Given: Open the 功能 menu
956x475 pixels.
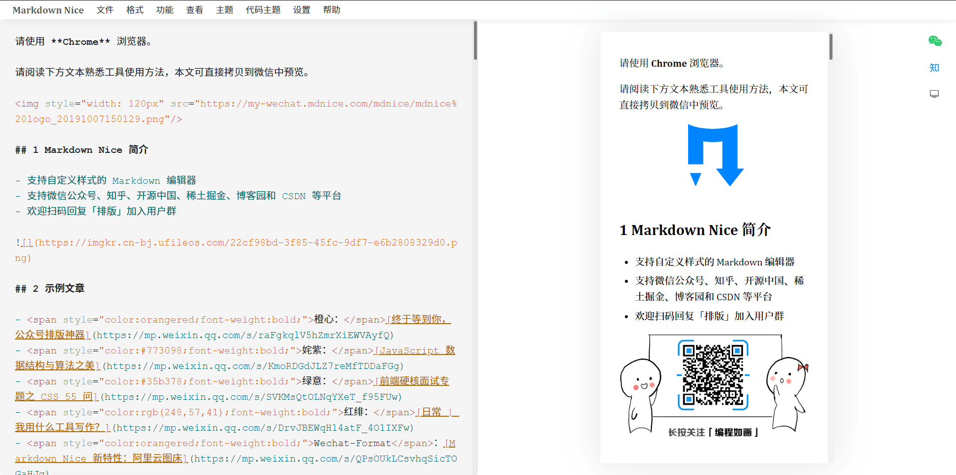Looking at the screenshot, I should (x=165, y=10).
